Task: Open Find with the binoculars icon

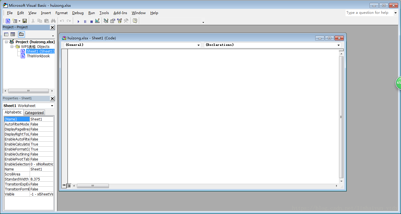Action: [x=53, y=21]
